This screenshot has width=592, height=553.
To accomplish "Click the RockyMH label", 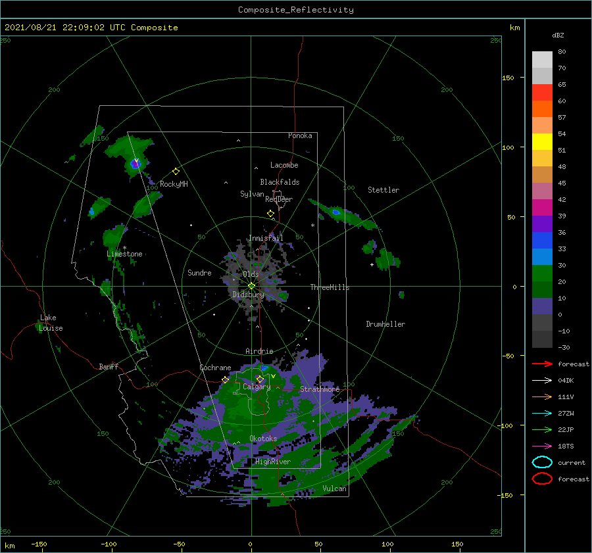I will (x=174, y=184).
